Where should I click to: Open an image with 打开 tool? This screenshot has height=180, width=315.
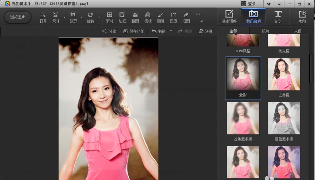point(43,17)
